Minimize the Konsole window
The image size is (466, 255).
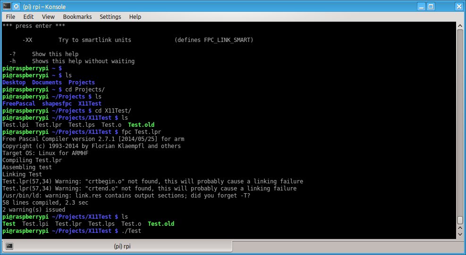(x=433, y=7)
